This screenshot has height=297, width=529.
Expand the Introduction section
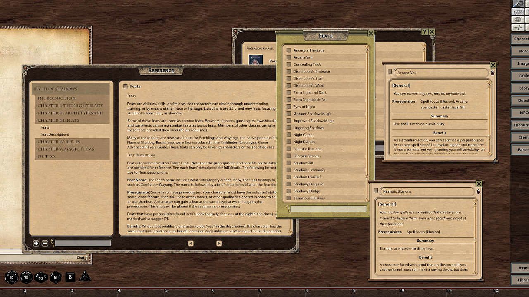[72, 99]
